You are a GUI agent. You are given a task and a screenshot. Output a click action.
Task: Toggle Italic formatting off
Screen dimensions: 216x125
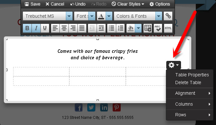coord(36,28)
